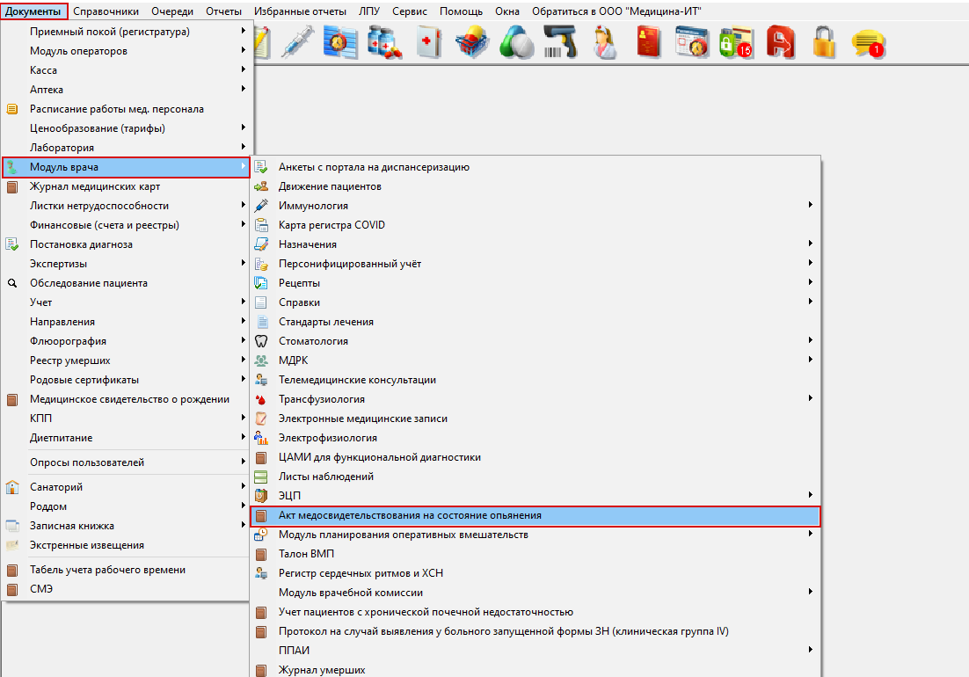Viewport: 969px width, 677px height.
Task: Select Постановка диагноза item
Action: [x=126, y=244]
